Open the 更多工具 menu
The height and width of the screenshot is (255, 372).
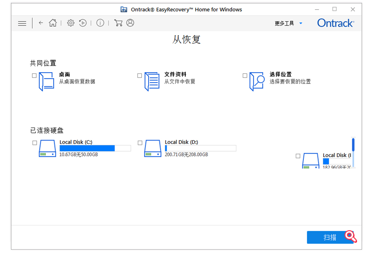click(284, 23)
